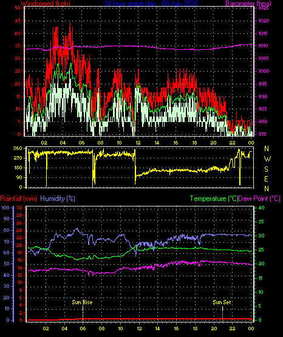This screenshot has width=283, height=337.
Task: Click the Temperature (°C) legend label
Action: click(214, 199)
